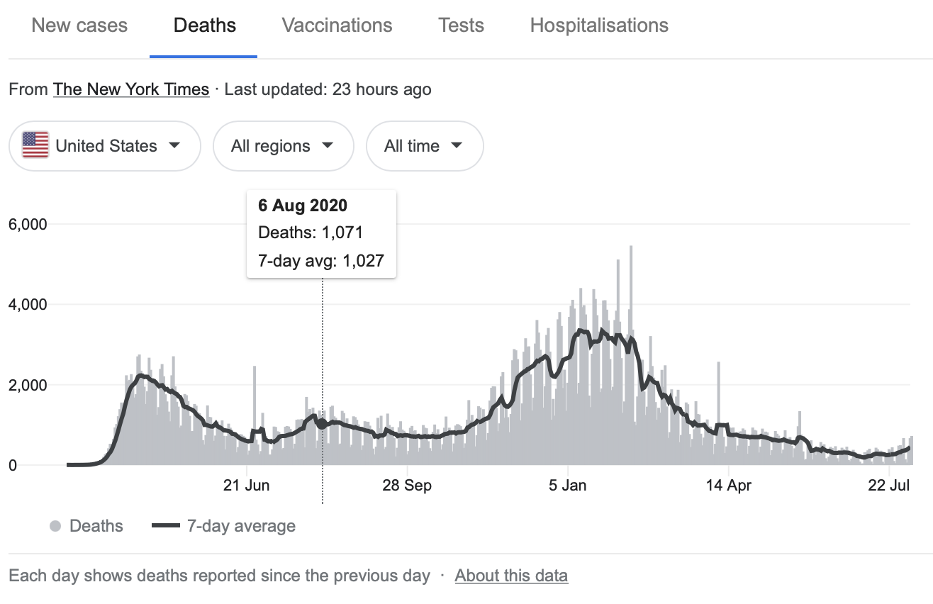The image size is (933, 604).
Task: Click the 7-day average legend line
Action: point(167,526)
